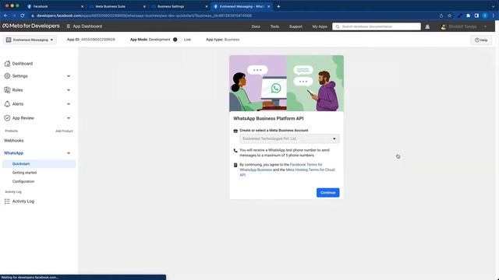The height and width of the screenshot is (280, 499).
Task: Open the Support menu
Action: tap(296, 26)
